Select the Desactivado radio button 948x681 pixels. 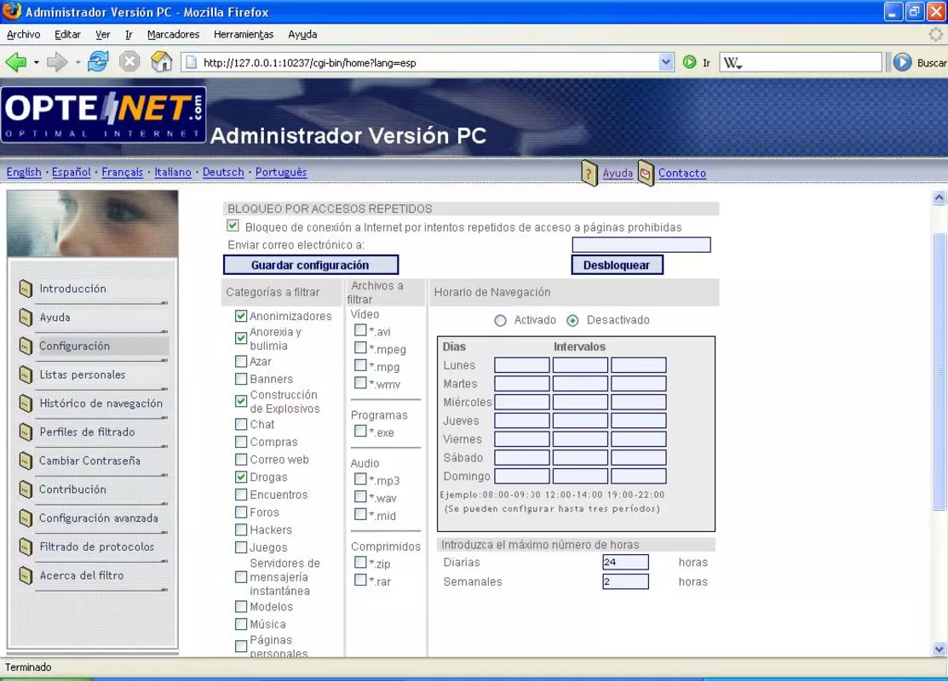coord(572,320)
